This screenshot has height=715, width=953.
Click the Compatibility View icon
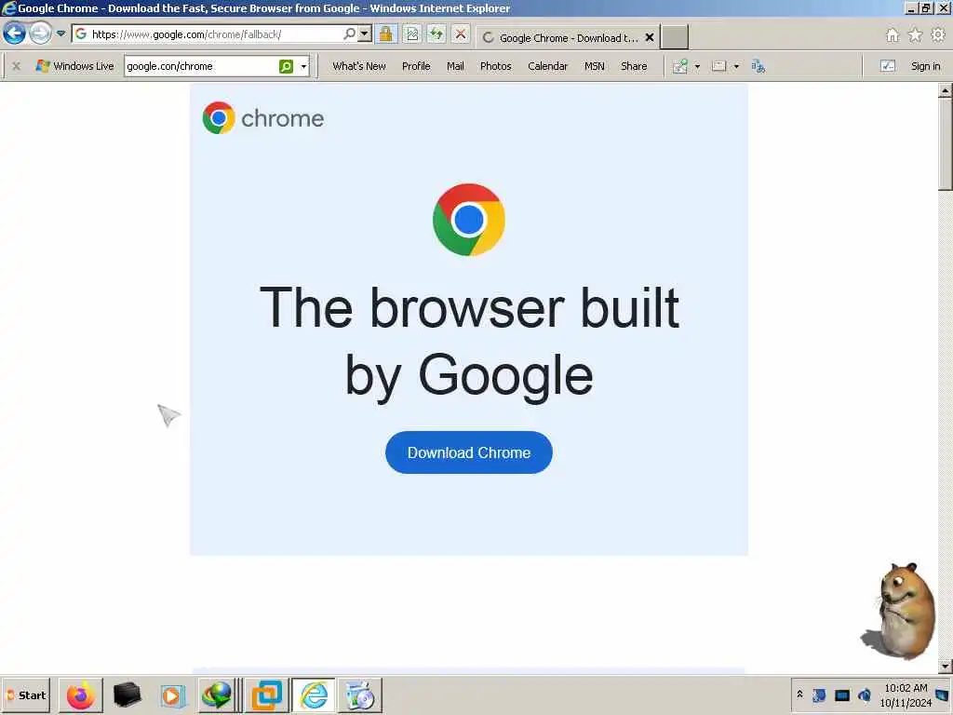412,34
